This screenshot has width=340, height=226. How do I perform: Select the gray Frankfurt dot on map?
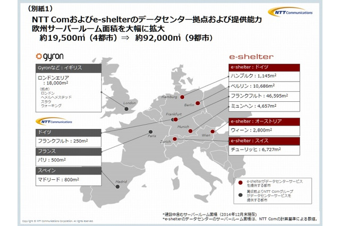[x=172, y=119]
